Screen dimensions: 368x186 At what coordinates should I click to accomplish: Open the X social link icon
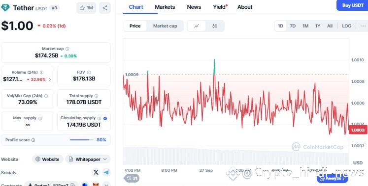96,172
